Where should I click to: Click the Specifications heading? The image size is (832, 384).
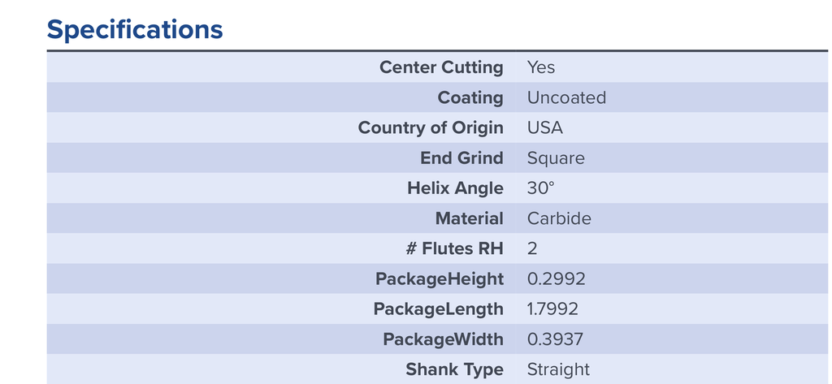[x=135, y=30]
